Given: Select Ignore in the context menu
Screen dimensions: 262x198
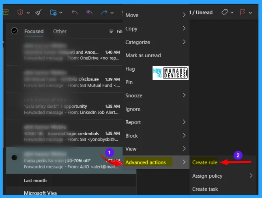Looking at the screenshot, I should click(x=156, y=109).
